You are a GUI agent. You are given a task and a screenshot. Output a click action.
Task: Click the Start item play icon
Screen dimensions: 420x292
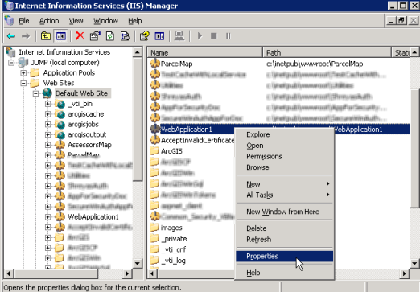(x=200, y=36)
